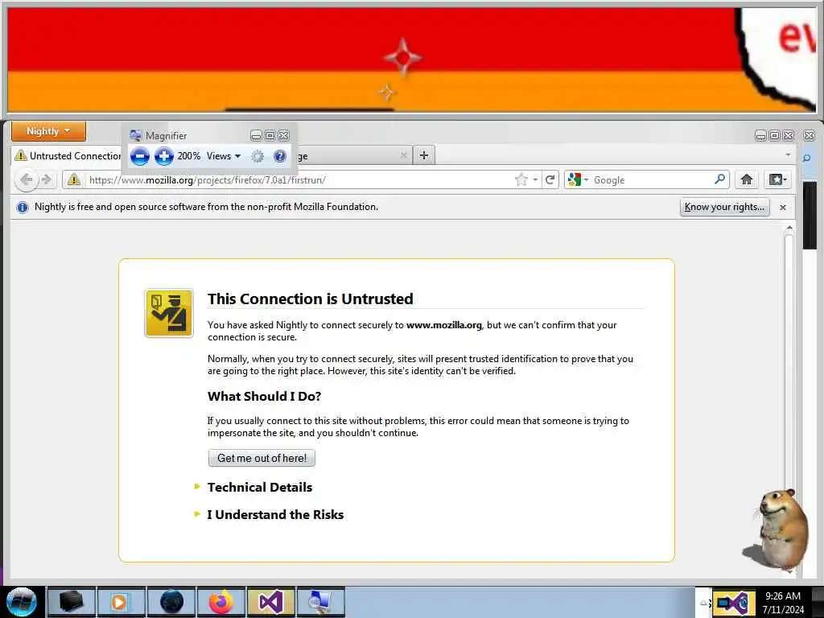Image resolution: width=824 pixels, height=618 pixels.
Task: Click the bold www.mozilla.org text
Action: 444,325
